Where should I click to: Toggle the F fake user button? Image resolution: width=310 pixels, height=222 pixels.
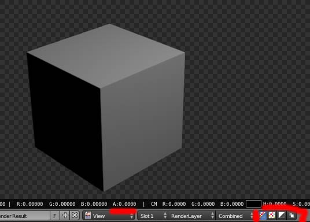pyautogui.click(x=55, y=216)
